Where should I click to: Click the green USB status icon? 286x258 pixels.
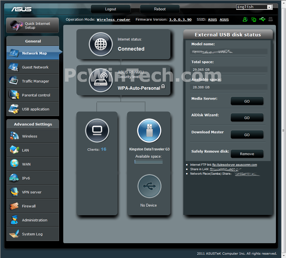tap(262, 19)
